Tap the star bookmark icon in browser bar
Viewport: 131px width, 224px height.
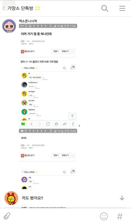[x=56, y=124]
